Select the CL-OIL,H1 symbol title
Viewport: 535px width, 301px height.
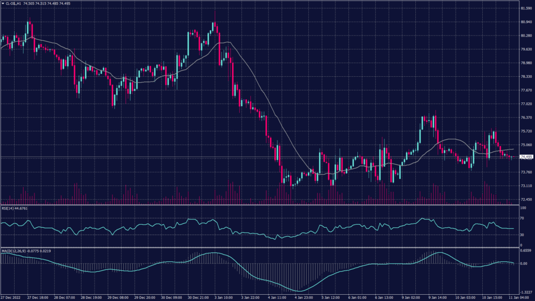coord(14,4)
